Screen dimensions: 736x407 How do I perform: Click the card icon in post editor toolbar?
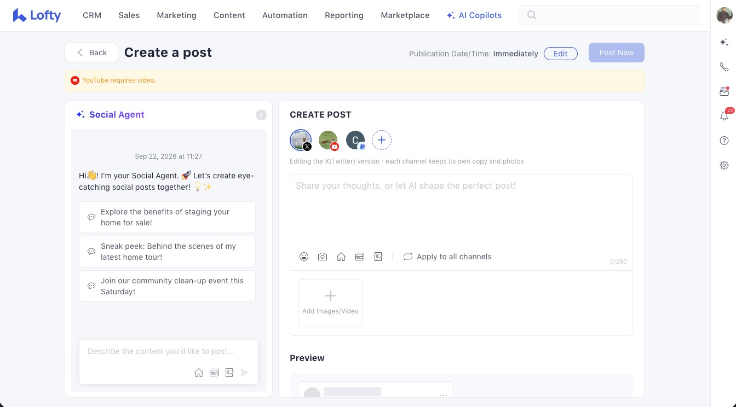tap(360, 257)
